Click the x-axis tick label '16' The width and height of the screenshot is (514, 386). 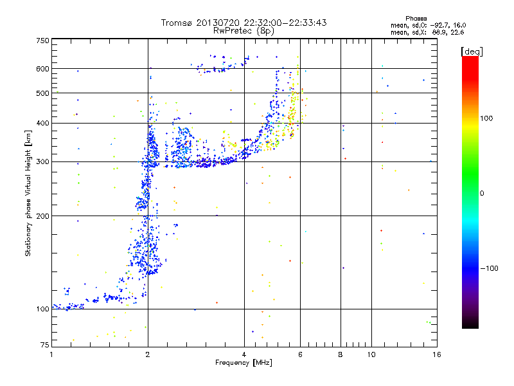(437, 354)
